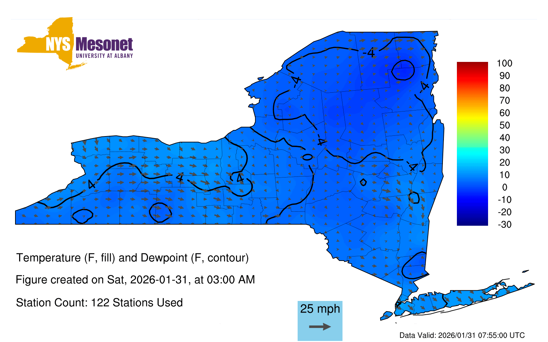Image resolution: width=548 pixels, height=342 pixels.
Task: Pick the dark blue bottom of color bar
Action: point(472,222)
